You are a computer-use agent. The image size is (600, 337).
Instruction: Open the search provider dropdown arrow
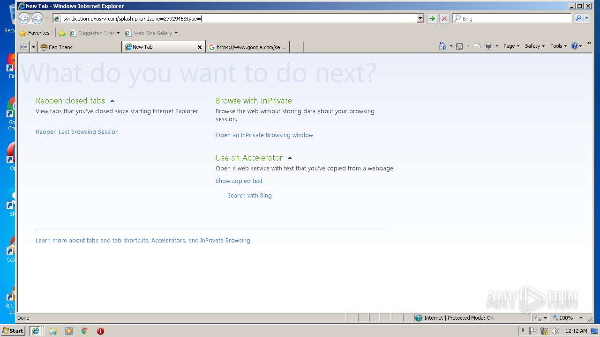pos(587,18)
